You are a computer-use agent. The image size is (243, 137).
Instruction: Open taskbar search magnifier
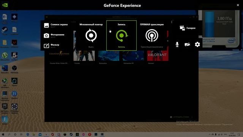(x=9, y=134)
